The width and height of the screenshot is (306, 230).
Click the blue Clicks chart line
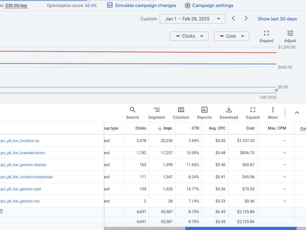pyautogui.click(x=138, y=64)
